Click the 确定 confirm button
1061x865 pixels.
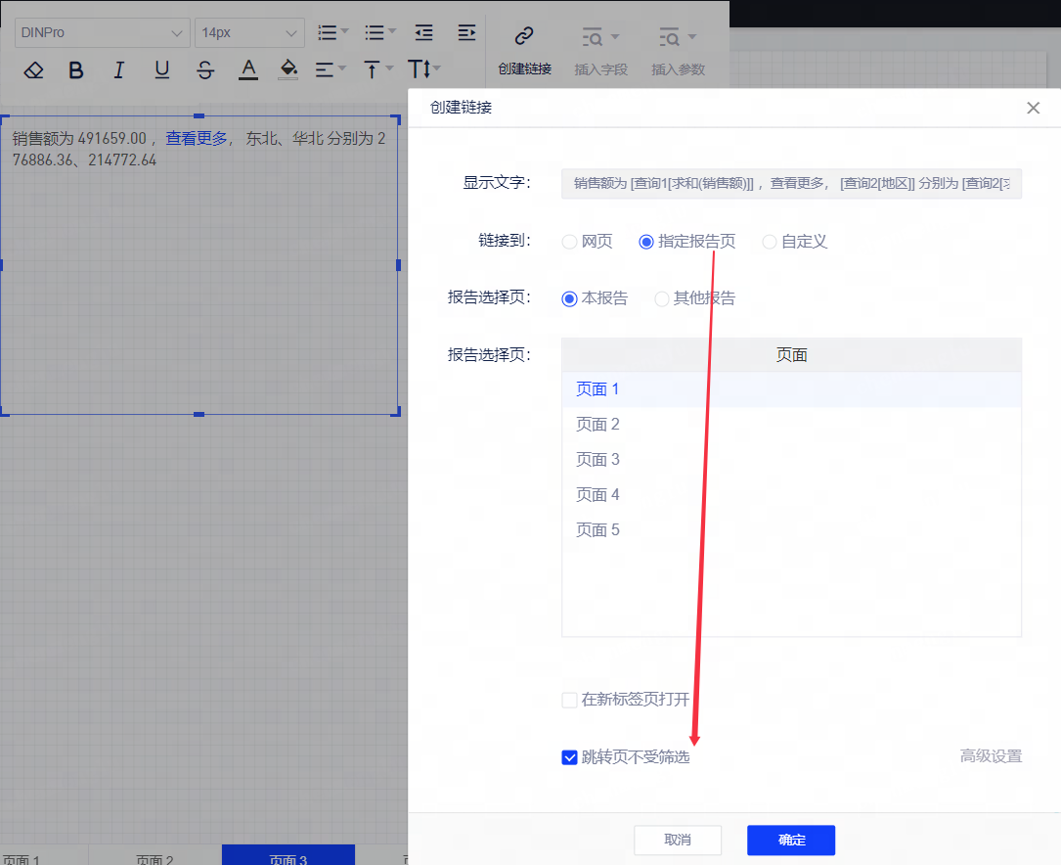point(790,840)
